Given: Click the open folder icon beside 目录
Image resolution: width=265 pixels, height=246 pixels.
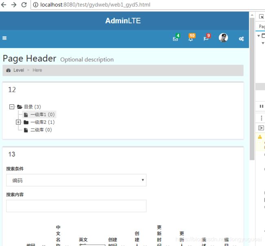Looking at the screenshot, I should (x=20, y=107).
